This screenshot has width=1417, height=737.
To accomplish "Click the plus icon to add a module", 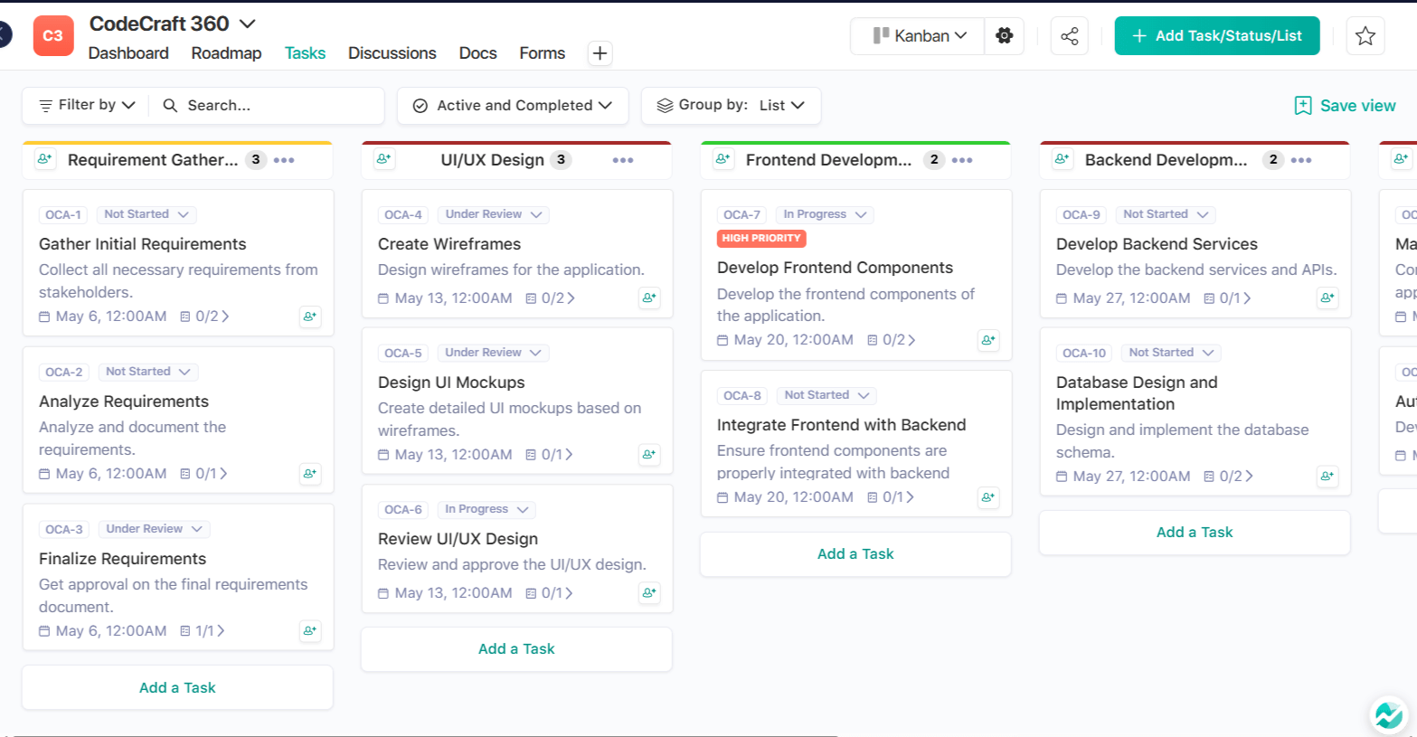I will 599,53.
